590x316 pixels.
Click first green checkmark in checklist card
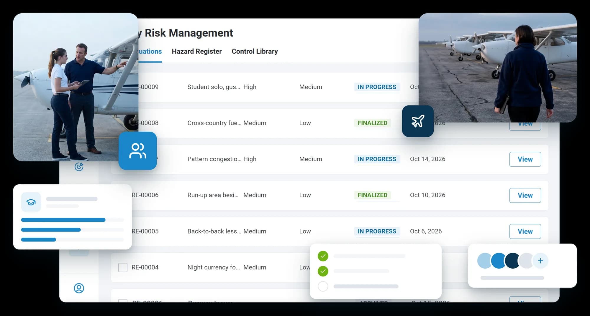pos(323,256)
